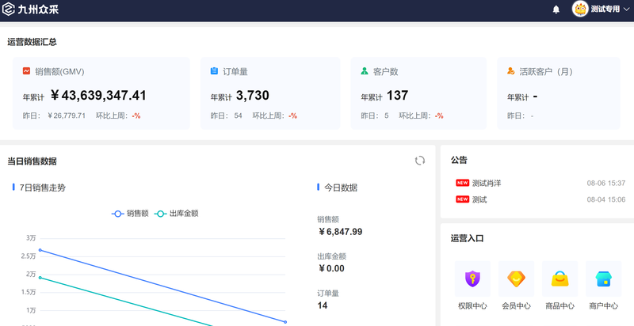
Task: Click the ¥43,639,347.41 yearly sales figure
Action: click(x=98, y=96)
